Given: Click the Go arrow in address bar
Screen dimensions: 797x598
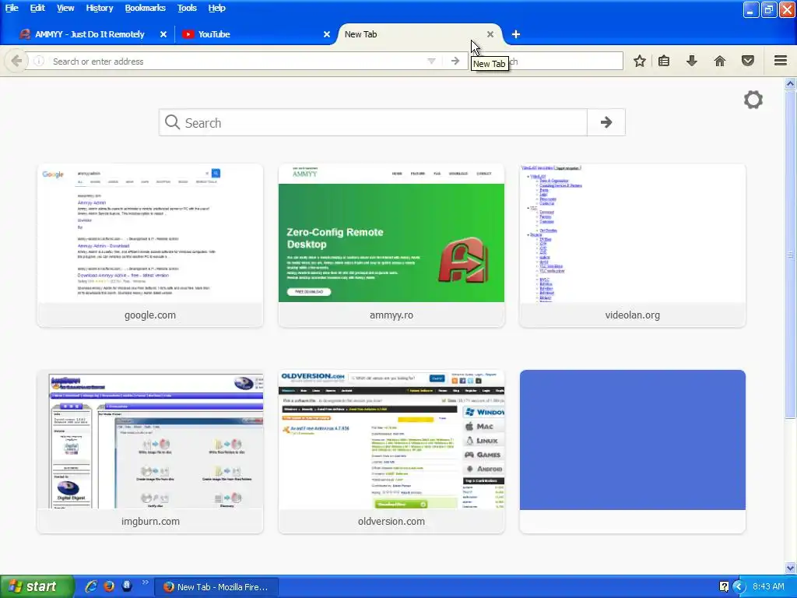Looking at the screenshot, I should click(x=455, y=61).
